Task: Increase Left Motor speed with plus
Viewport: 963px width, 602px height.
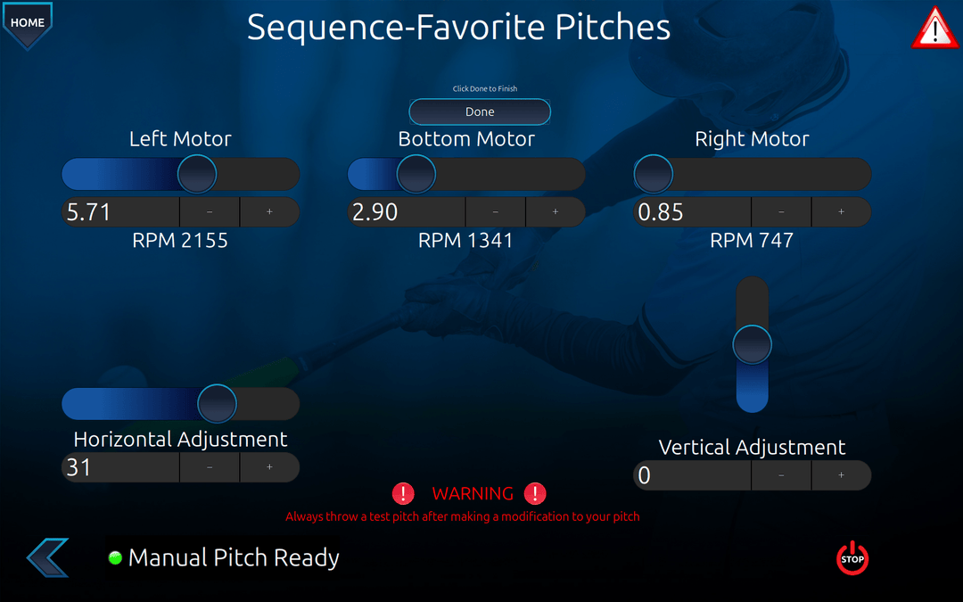Action: click(269, 212)
